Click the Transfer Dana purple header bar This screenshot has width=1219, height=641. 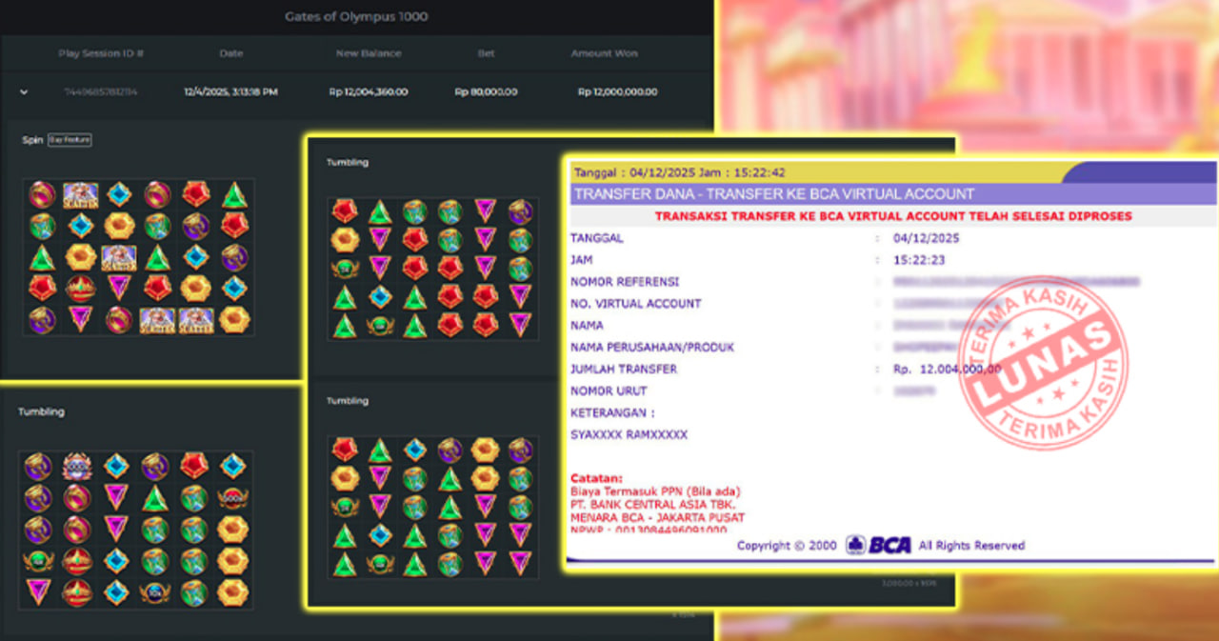772,194
